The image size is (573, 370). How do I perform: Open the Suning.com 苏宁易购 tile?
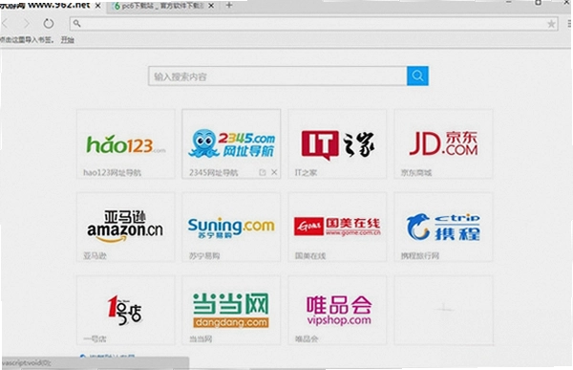[x=231, y=227]
